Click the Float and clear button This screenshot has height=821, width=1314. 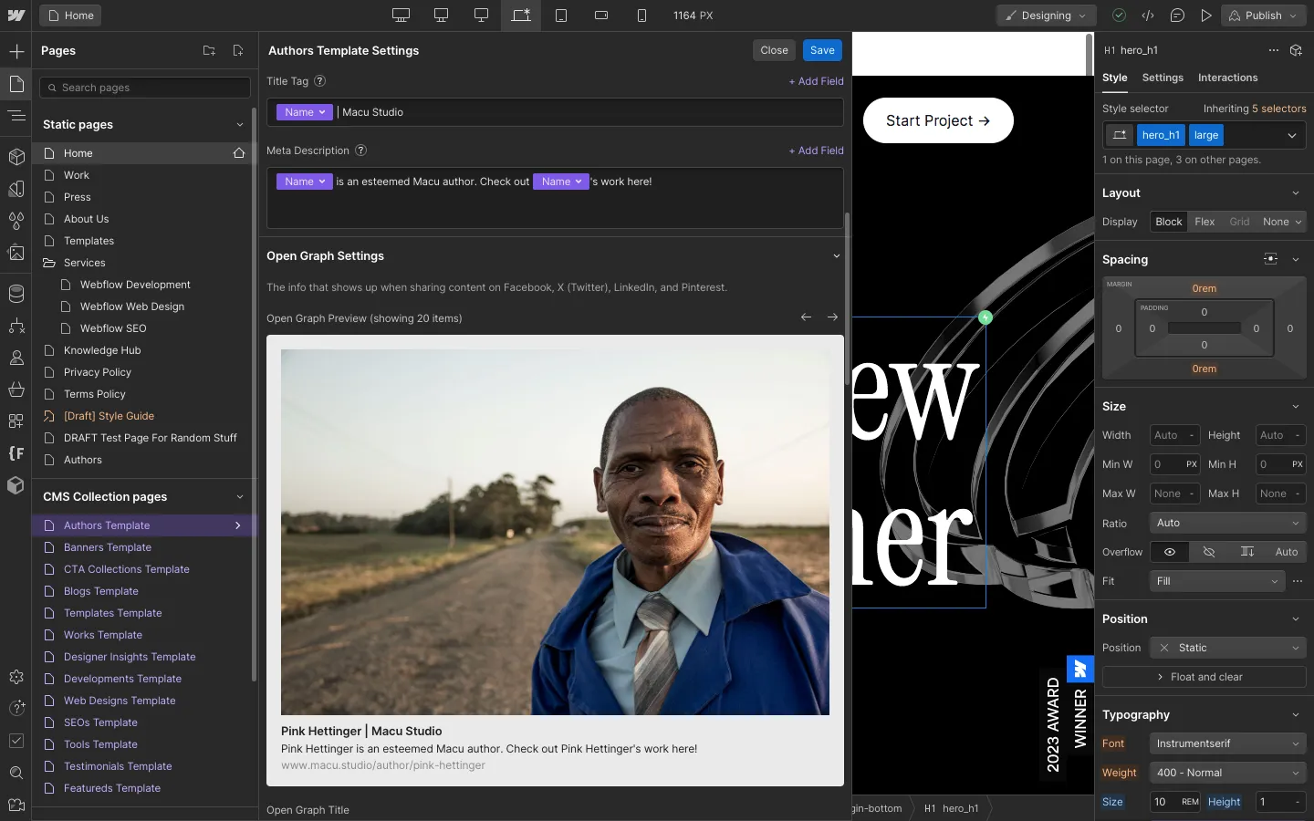1204,677
